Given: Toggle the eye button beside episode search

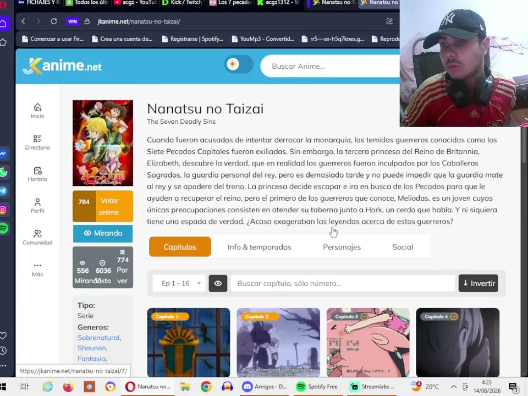Looking at the screenshot, I should [218, 283].
